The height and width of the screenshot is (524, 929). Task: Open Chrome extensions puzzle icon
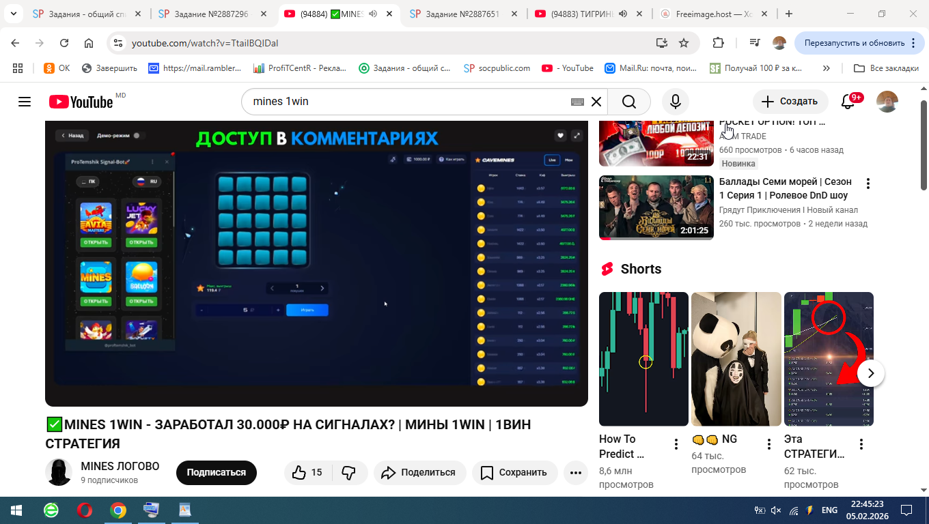click(718, 43)
